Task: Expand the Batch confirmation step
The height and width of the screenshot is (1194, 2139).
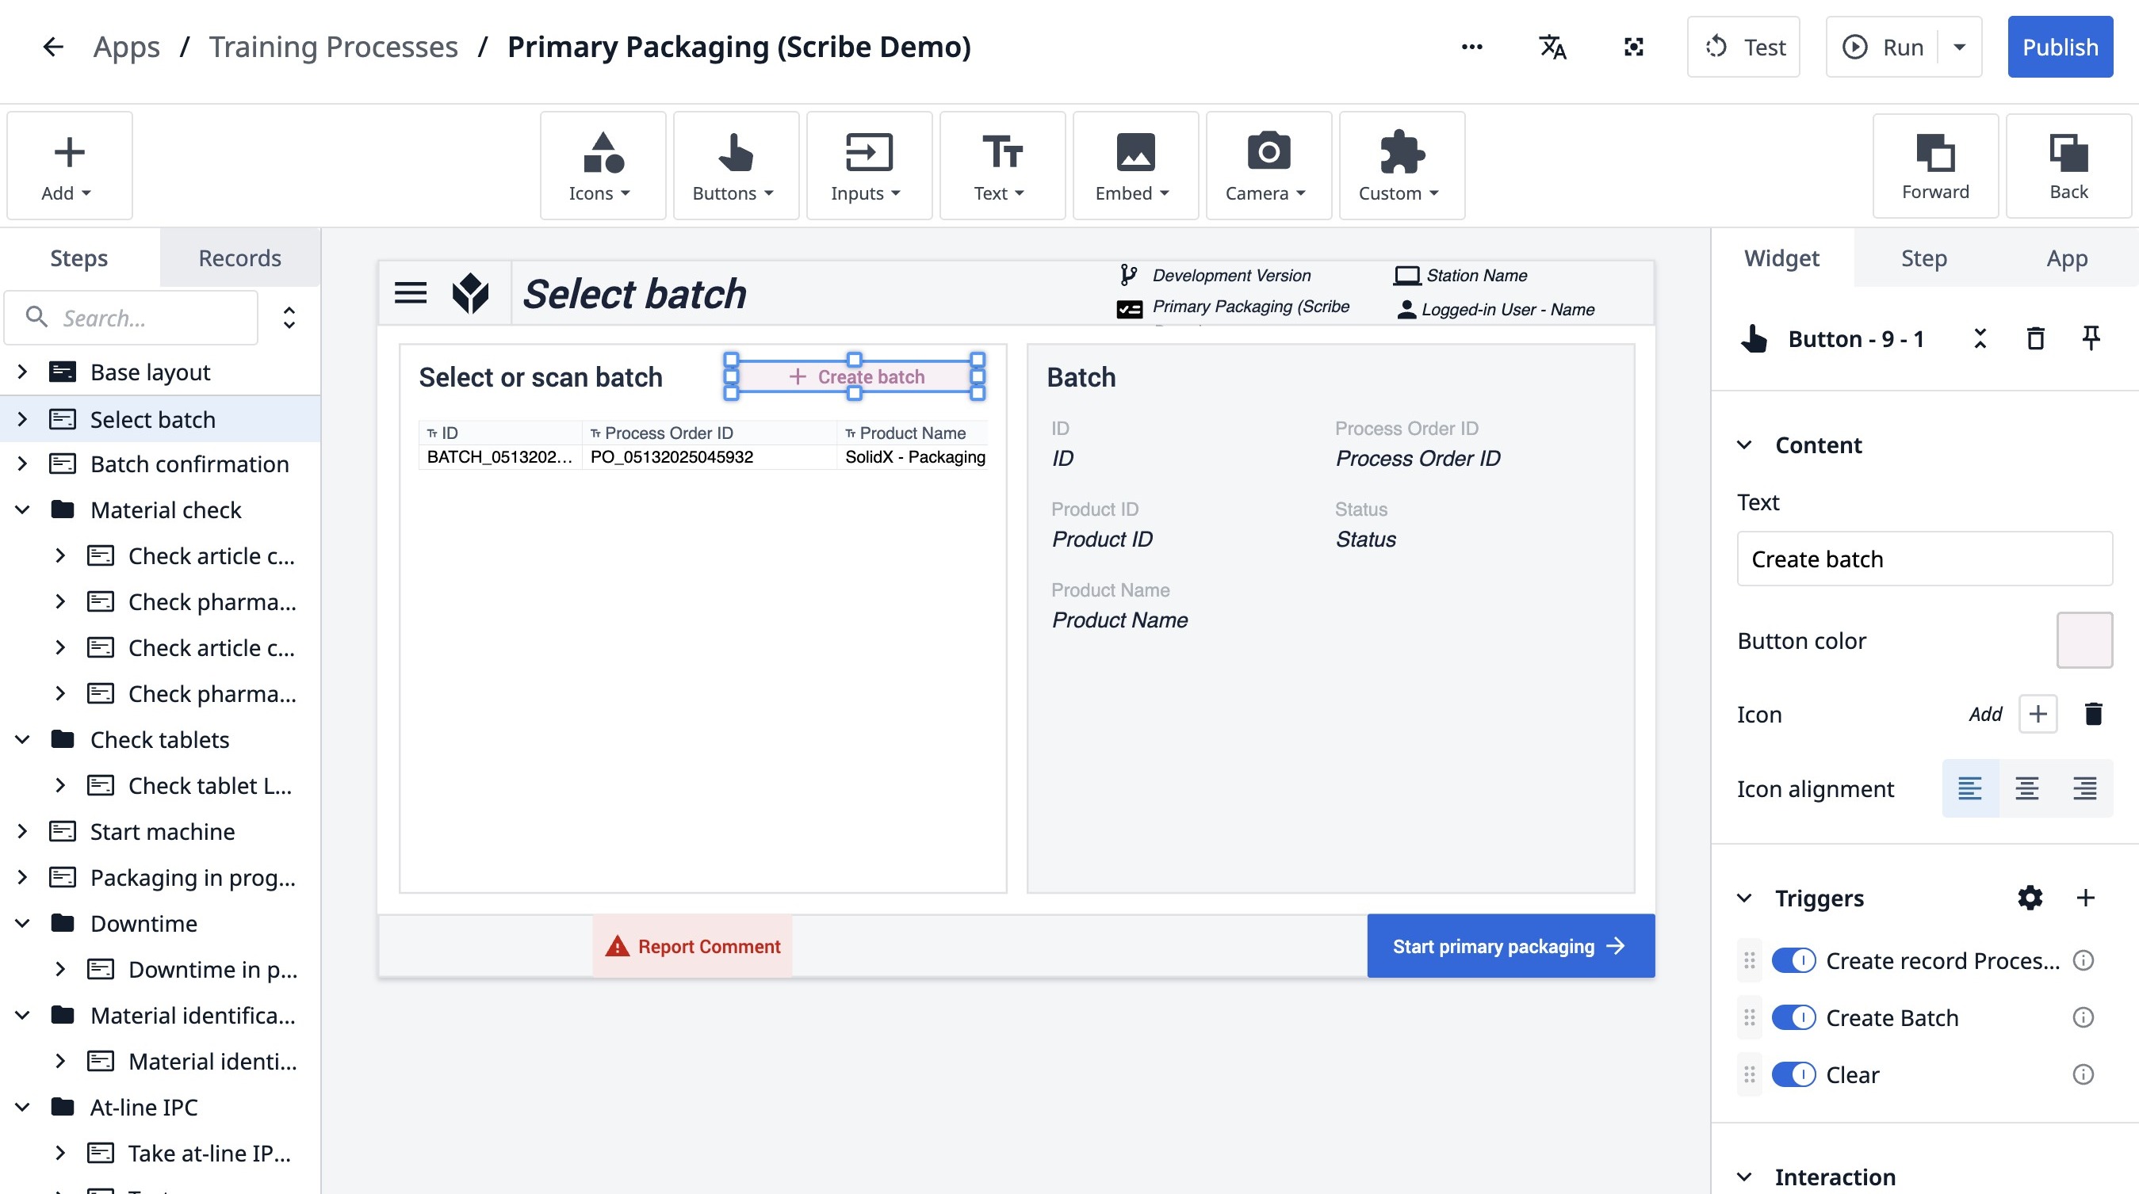Action: [x=23, y=463]
